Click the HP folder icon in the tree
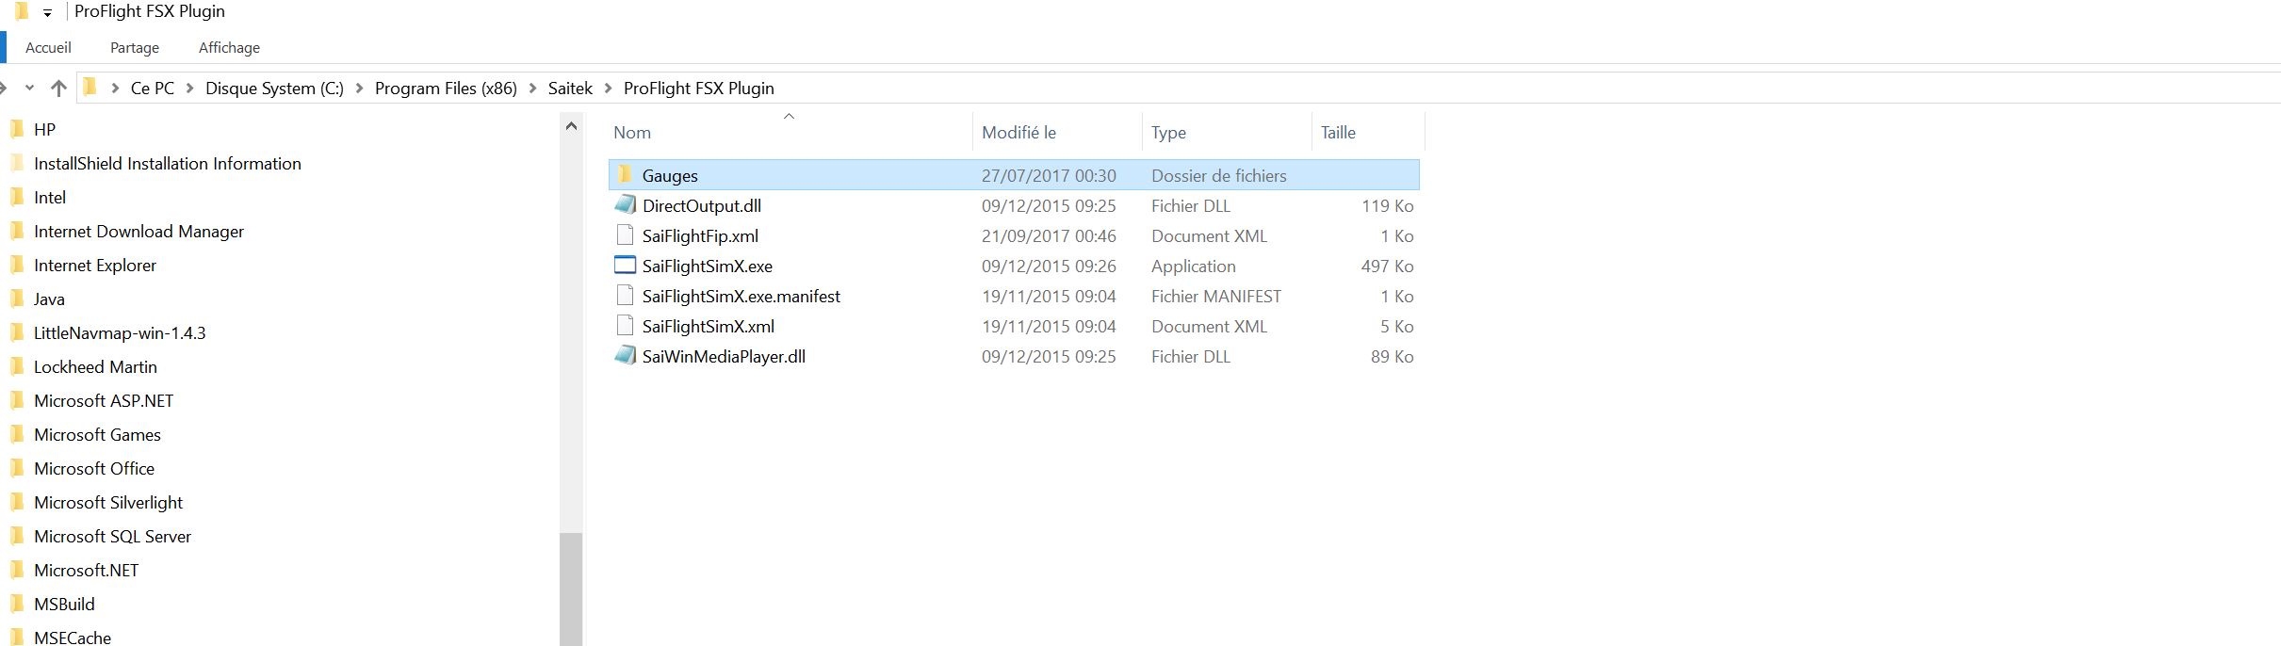2281x646 pixels. [16, 129]
